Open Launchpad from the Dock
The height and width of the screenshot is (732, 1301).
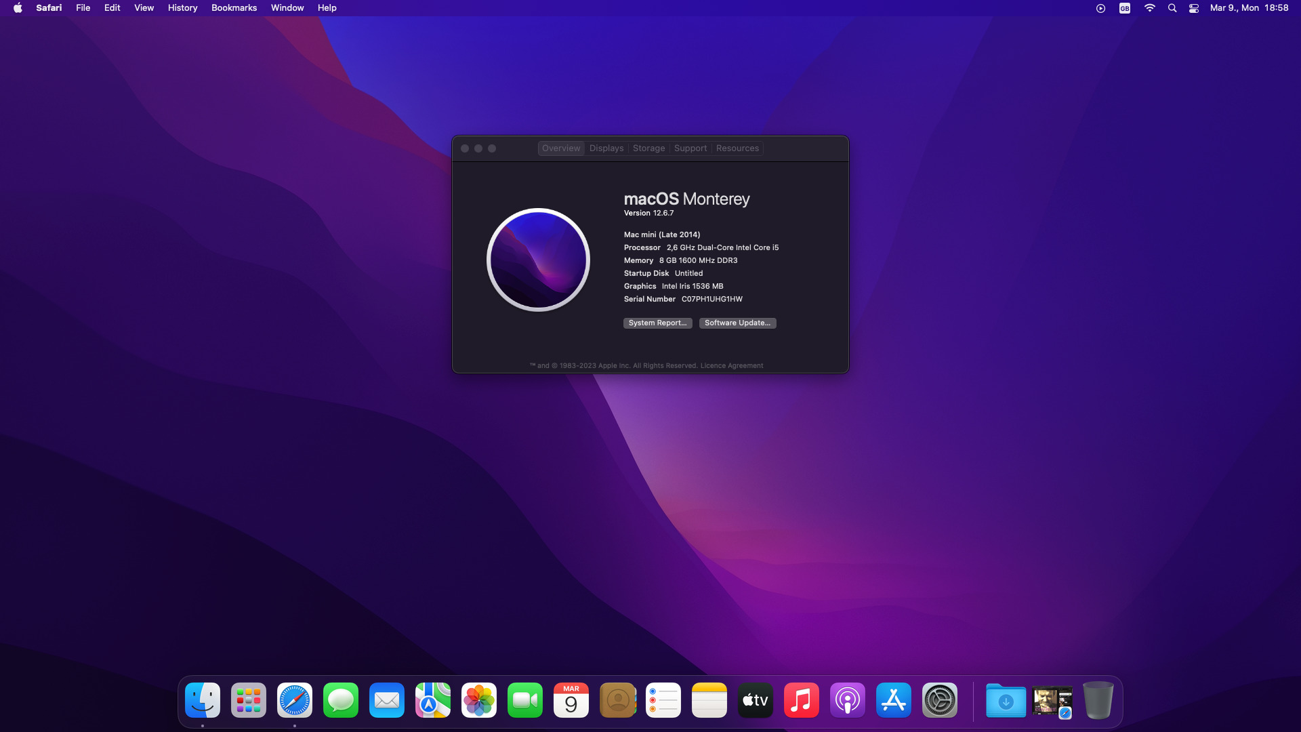click(x=248, y=700)
